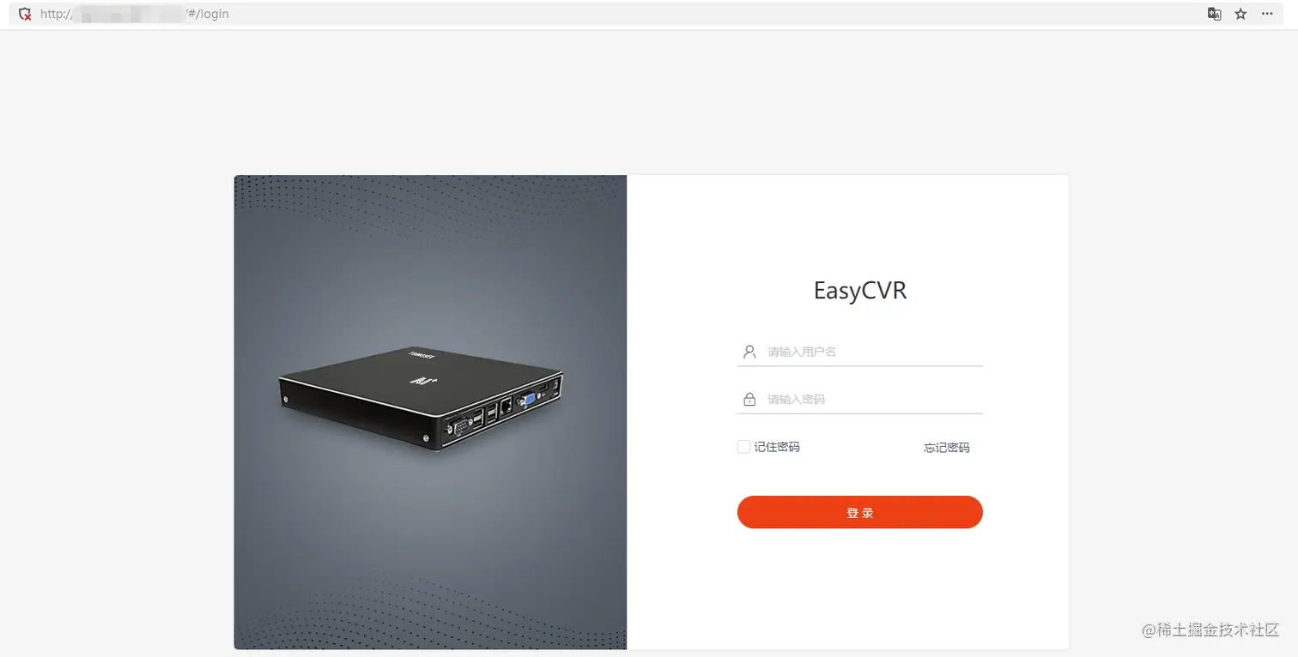
Task: Open the browser translate page icon
Action: (1214, 14)
